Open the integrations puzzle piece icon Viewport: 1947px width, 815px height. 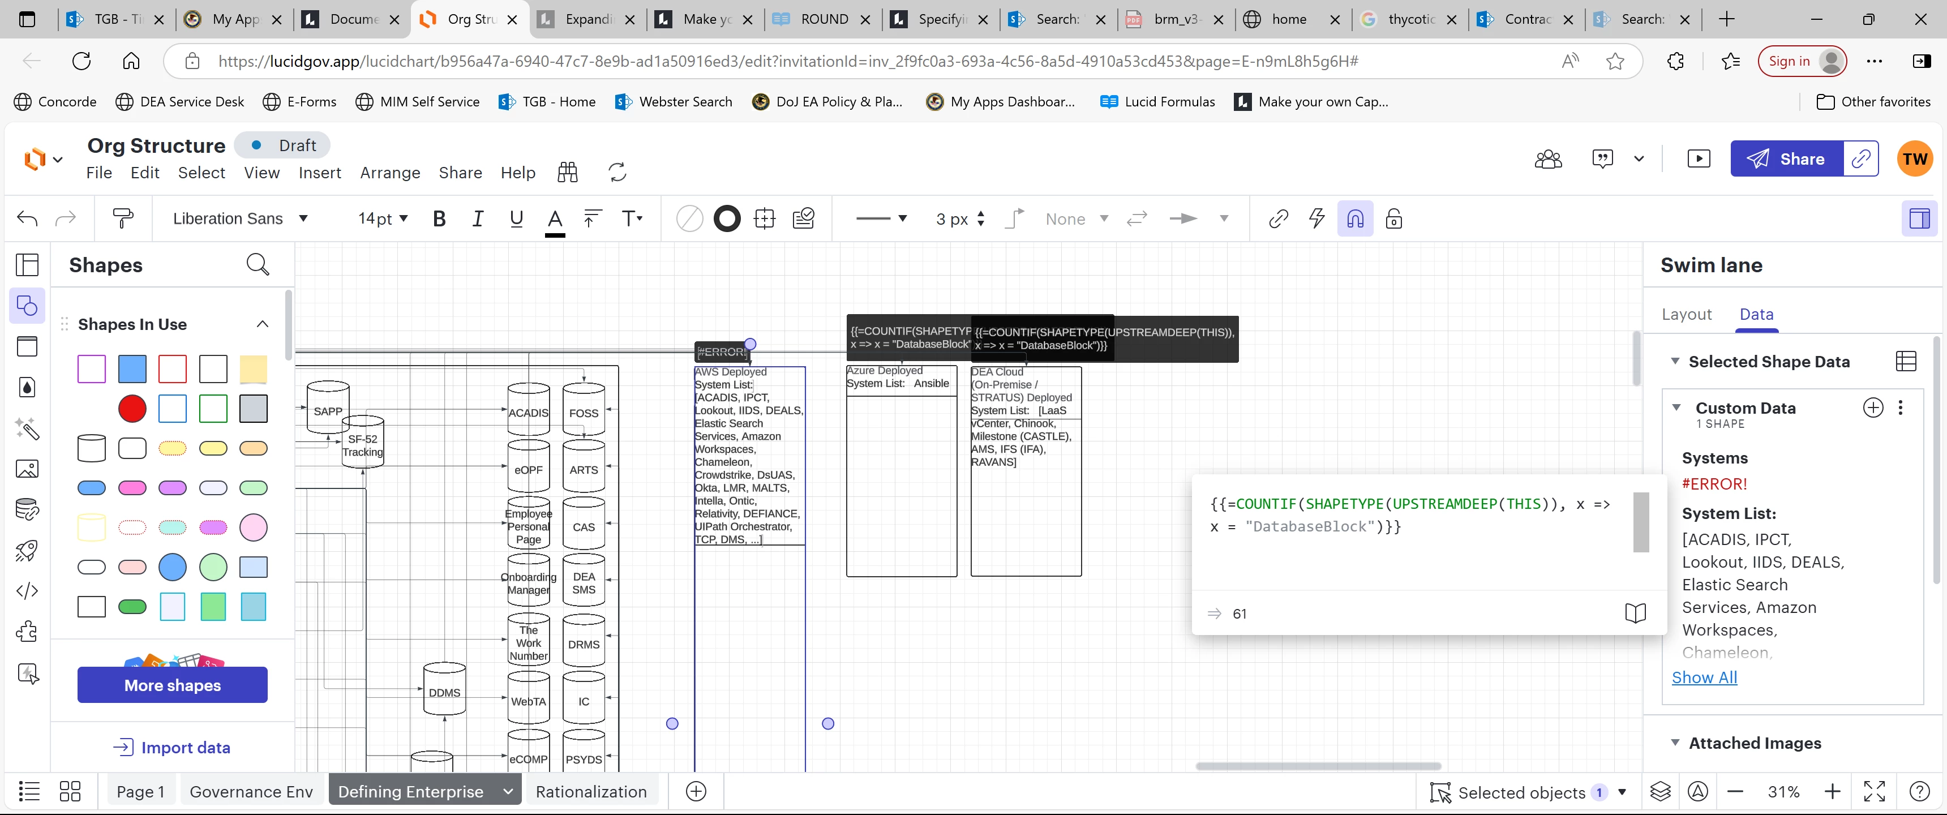pyautogui.click(x=27, y=632)
